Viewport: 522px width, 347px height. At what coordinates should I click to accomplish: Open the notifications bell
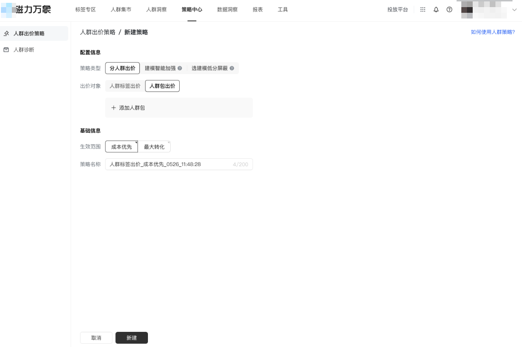(x=436, y=9)
